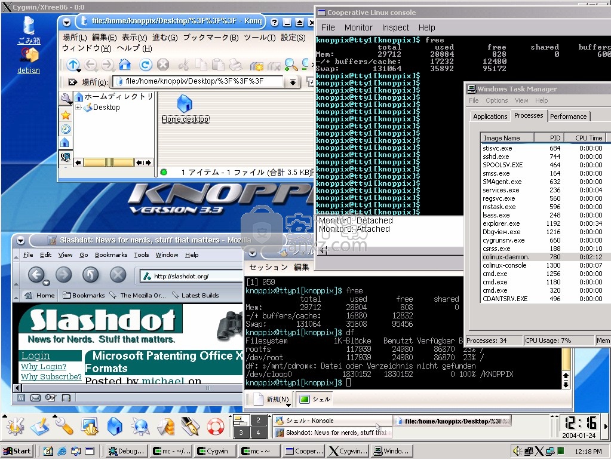Open Konqueror sidebar bookmarks star icon
The image size is (611, 460).
tap(66, 115)
